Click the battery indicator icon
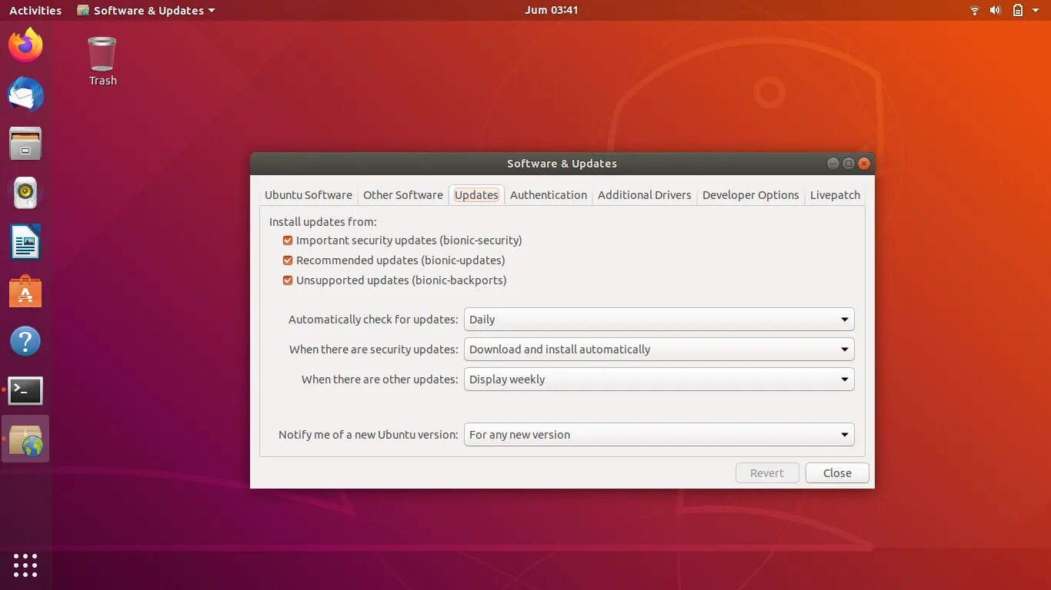The image size is (1051, 590). [1017, 10]
